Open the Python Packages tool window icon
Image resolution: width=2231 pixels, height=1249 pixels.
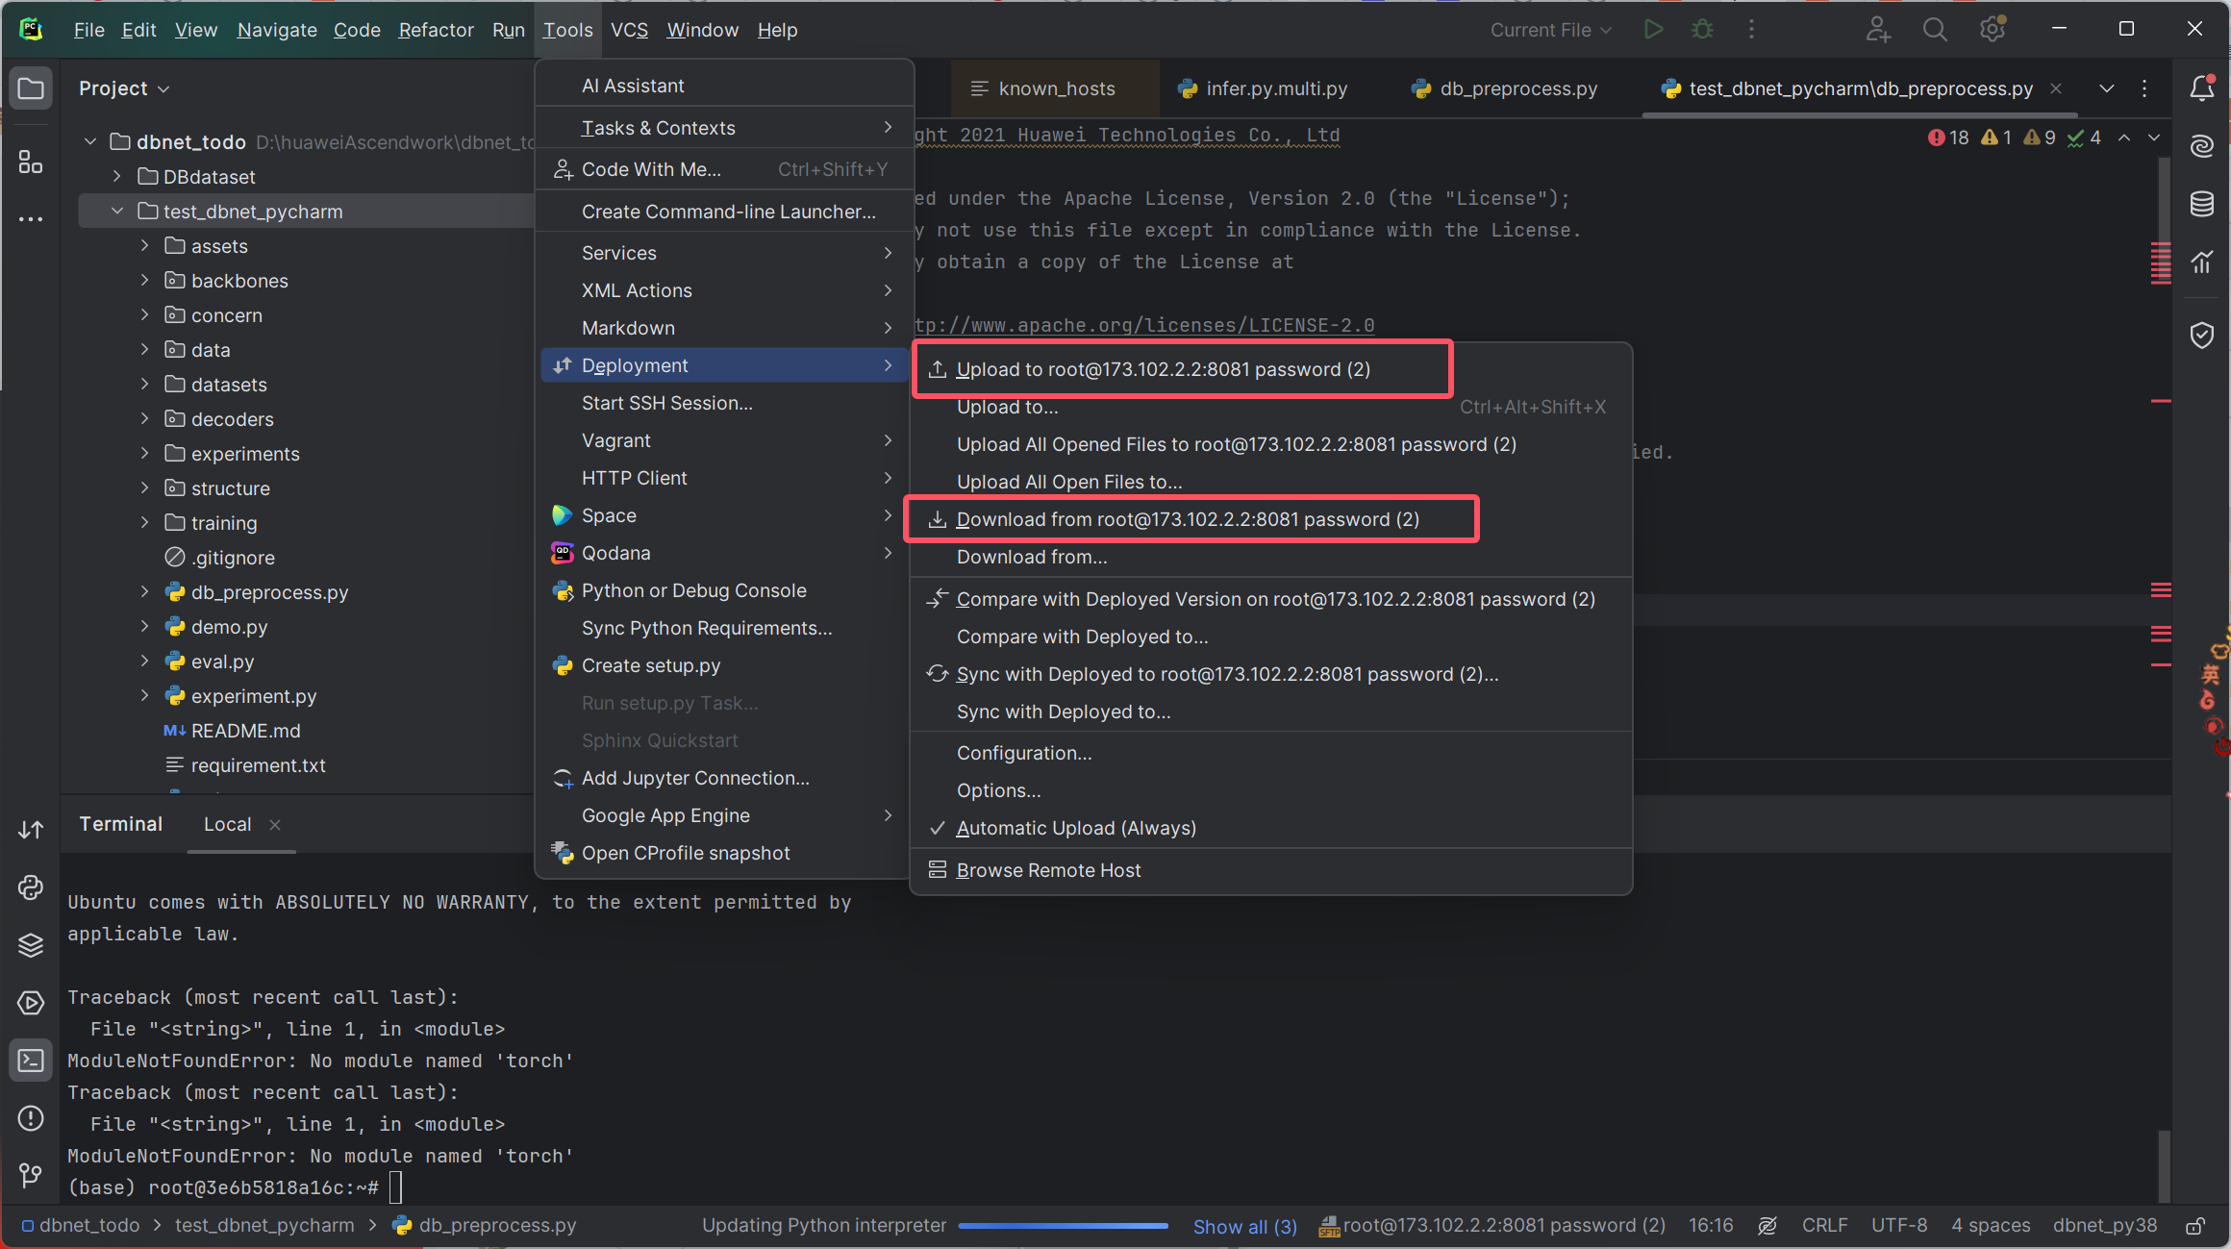click(31, 945)
